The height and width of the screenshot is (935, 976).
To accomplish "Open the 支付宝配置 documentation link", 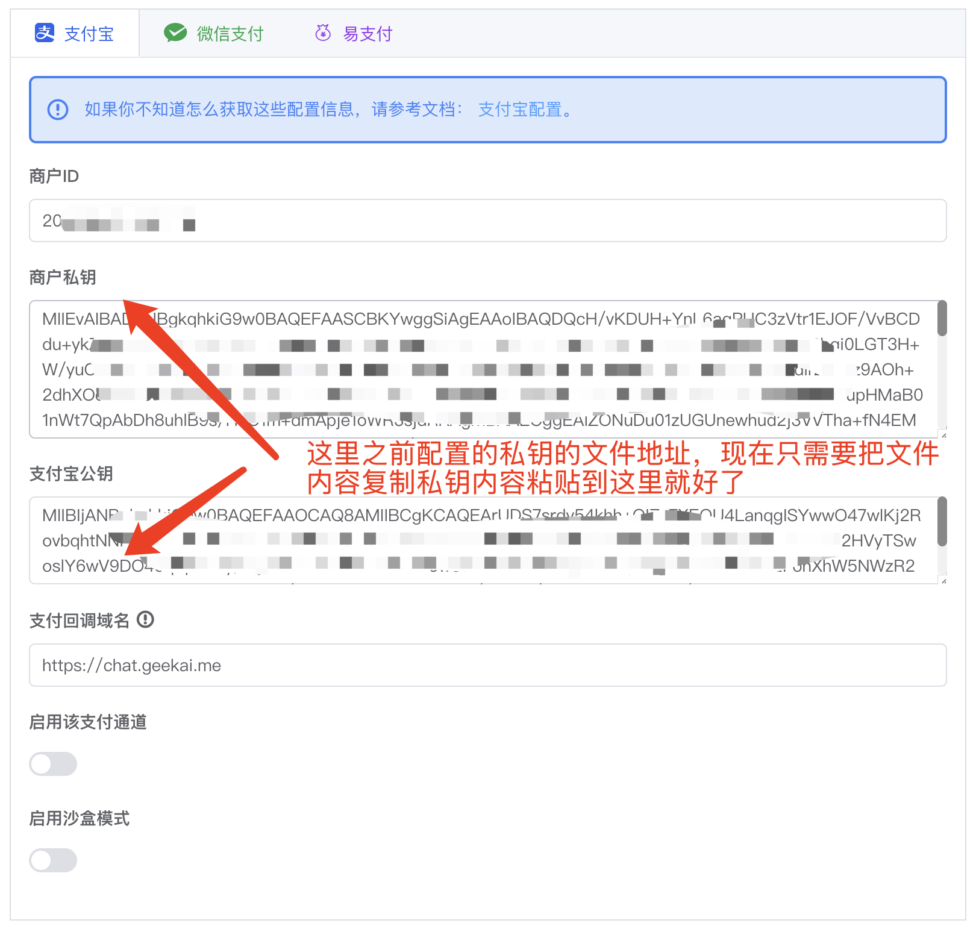I will pyautogui.click(x=520, y=110).
